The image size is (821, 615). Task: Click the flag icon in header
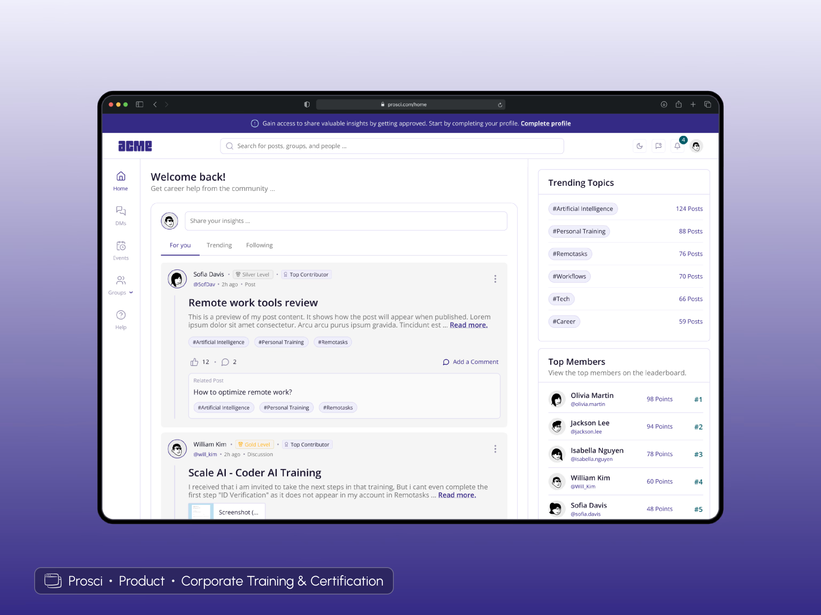pyautogui.click(x=659, y=146)
